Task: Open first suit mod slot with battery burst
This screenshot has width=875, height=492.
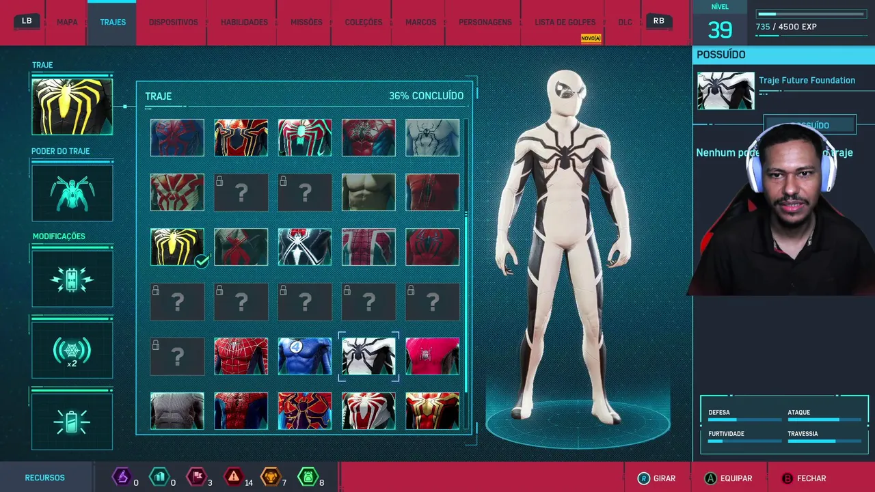Action: [72, 279]
